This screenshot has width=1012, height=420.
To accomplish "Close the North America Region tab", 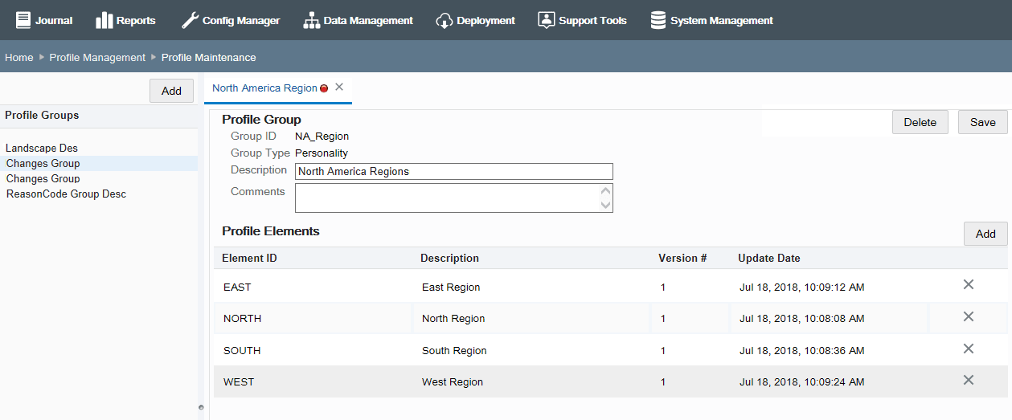I will coord(339,87).
